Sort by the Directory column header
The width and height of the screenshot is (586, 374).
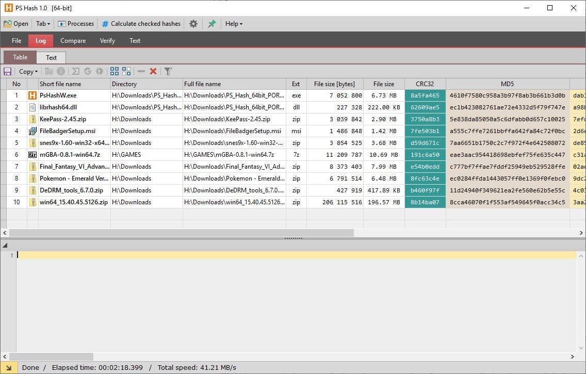pos(146,84)
